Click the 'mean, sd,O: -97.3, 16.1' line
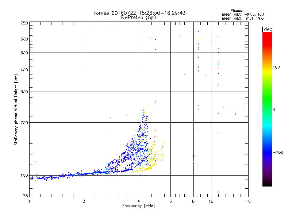292x219 pixels. coord(243,14)
